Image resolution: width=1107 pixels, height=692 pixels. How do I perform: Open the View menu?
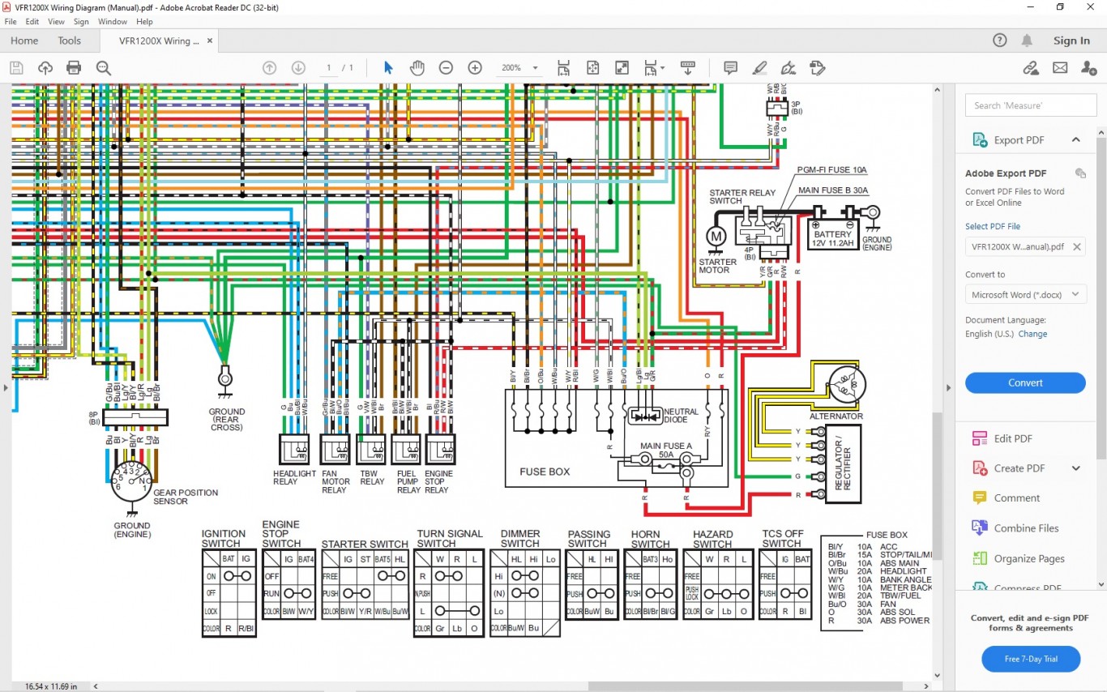tap(56, 22)
